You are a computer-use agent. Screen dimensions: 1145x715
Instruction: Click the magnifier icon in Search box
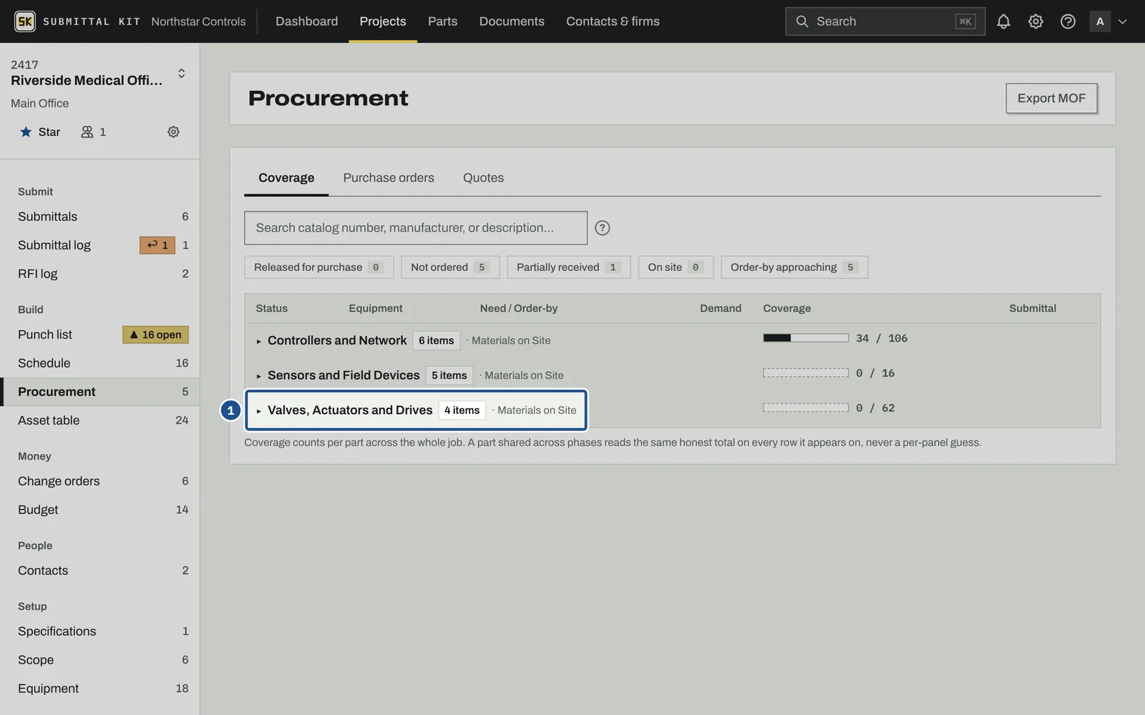(802, 21)
